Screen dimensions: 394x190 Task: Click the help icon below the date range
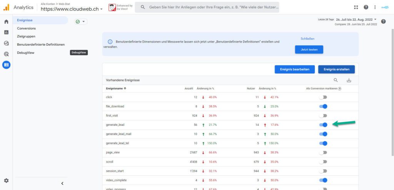(x=383, y=21)
